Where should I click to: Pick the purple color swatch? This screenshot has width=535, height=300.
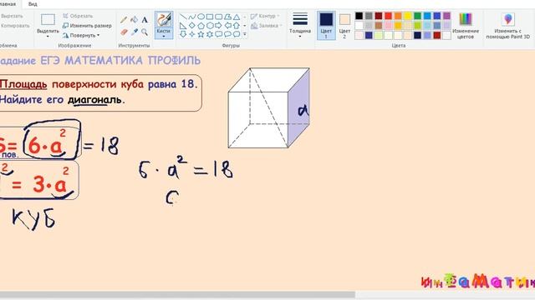coord(446,16)
